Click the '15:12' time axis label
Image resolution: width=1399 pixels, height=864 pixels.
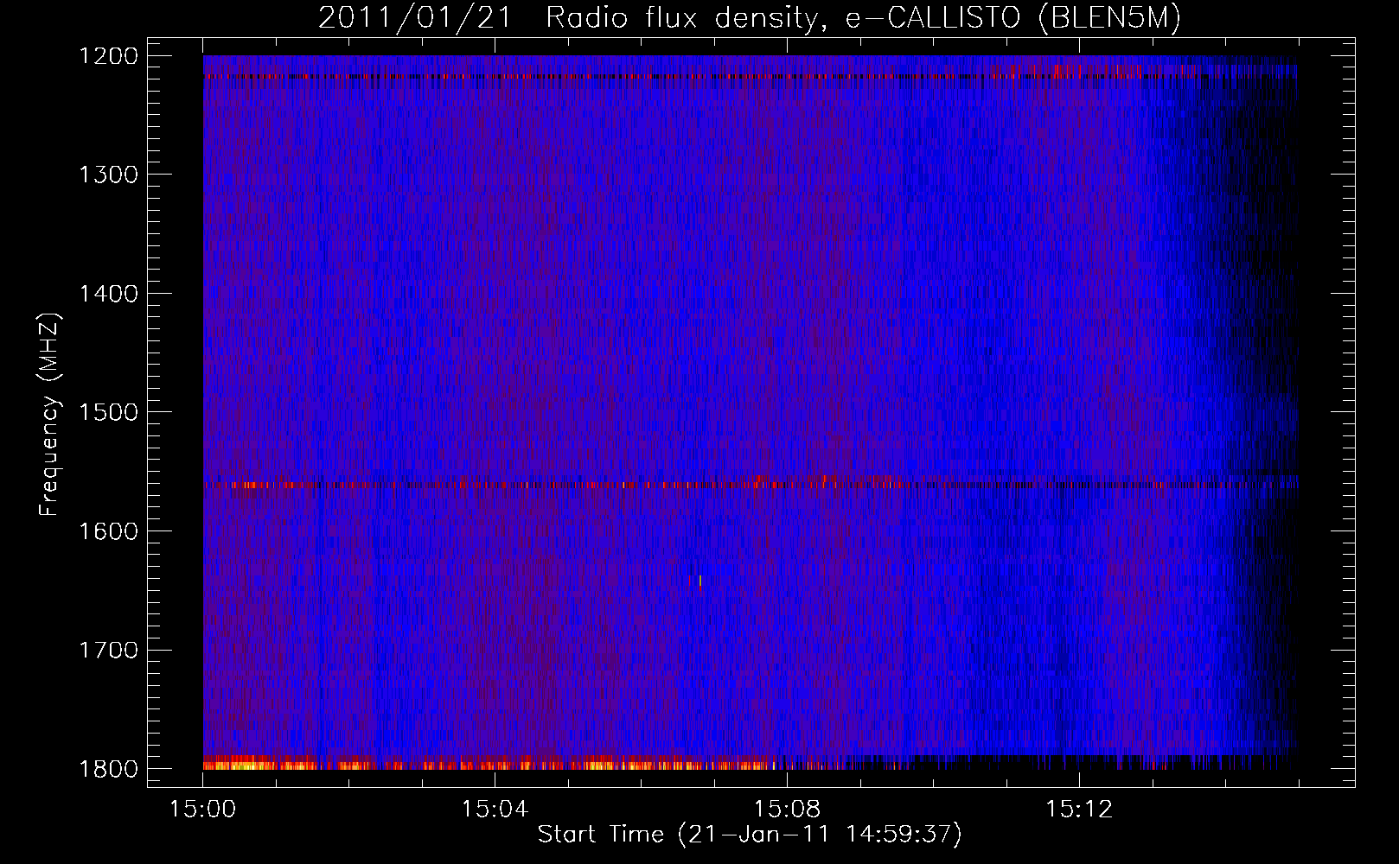point(1078,810)
